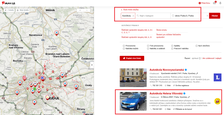Clear the location field with X
The height and width of the screenshot is (115, 224).
pos(207,16)
